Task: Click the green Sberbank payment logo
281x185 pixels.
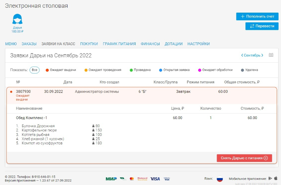Action: [123, 179]
